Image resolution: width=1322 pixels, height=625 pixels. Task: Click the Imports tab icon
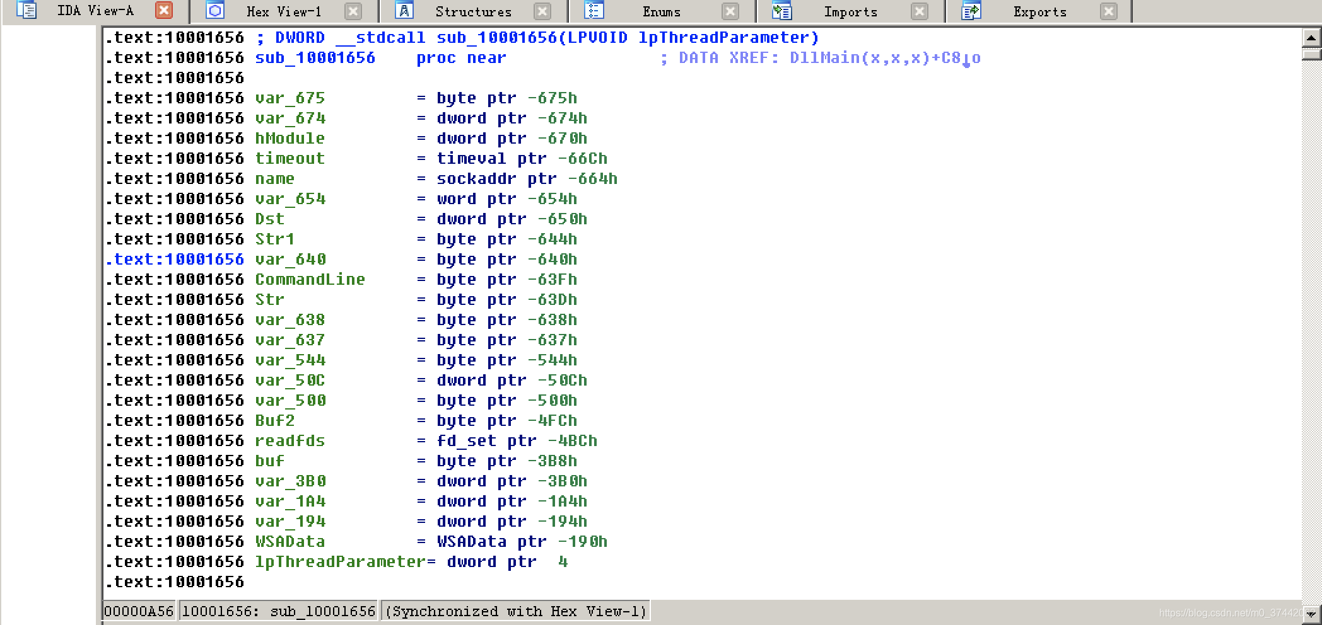click(x=782, y=10)
